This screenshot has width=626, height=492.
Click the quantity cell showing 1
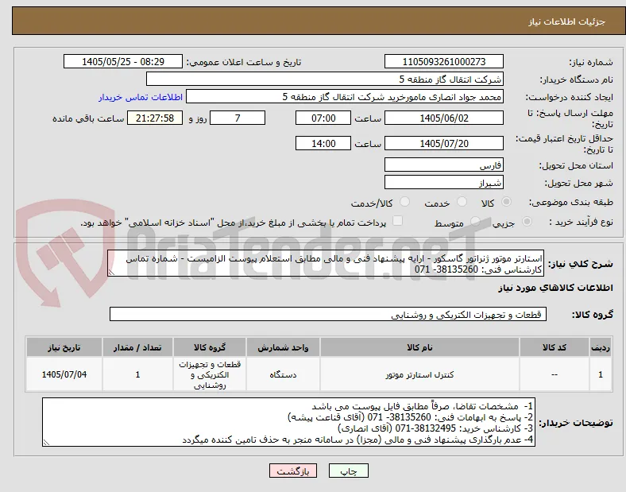pos(137,374)
